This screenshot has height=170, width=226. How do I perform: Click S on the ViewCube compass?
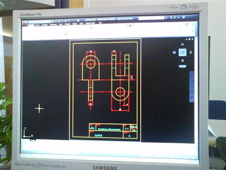(183, 61)
